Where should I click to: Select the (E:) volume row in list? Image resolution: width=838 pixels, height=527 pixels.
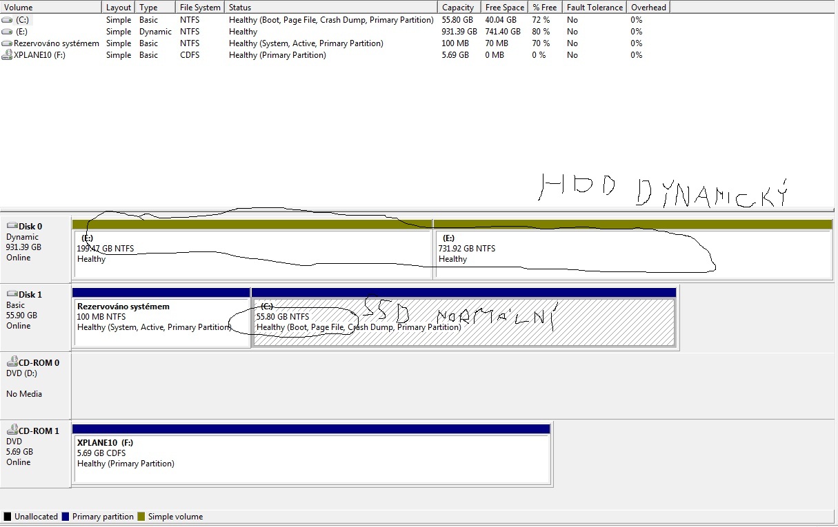point(335,32)
